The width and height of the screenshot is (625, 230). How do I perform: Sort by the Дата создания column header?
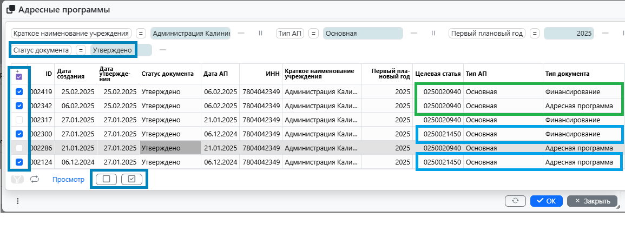coord(71,74)
